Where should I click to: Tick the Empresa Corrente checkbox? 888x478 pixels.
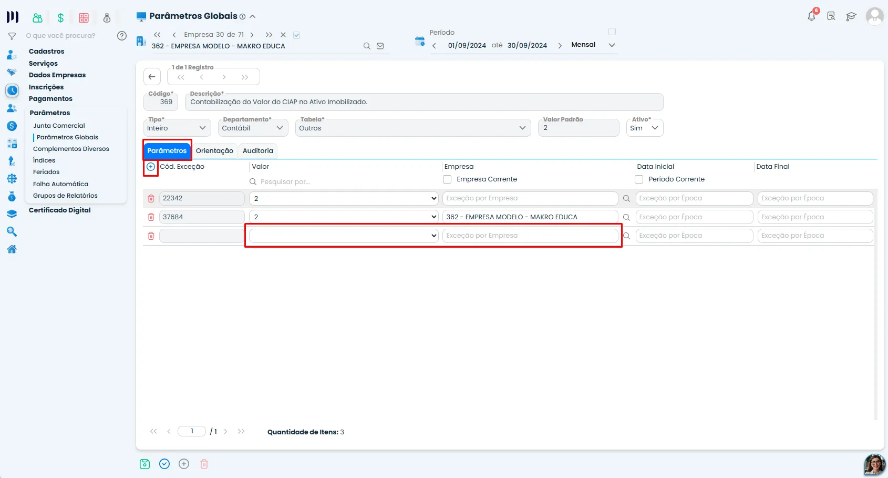pyautogui.click(x=447, y=179)
